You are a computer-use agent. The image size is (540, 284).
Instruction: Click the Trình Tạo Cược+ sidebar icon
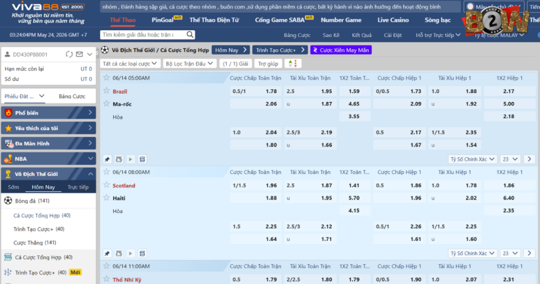click(8, 272)
